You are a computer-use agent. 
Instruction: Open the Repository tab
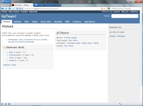89,22
